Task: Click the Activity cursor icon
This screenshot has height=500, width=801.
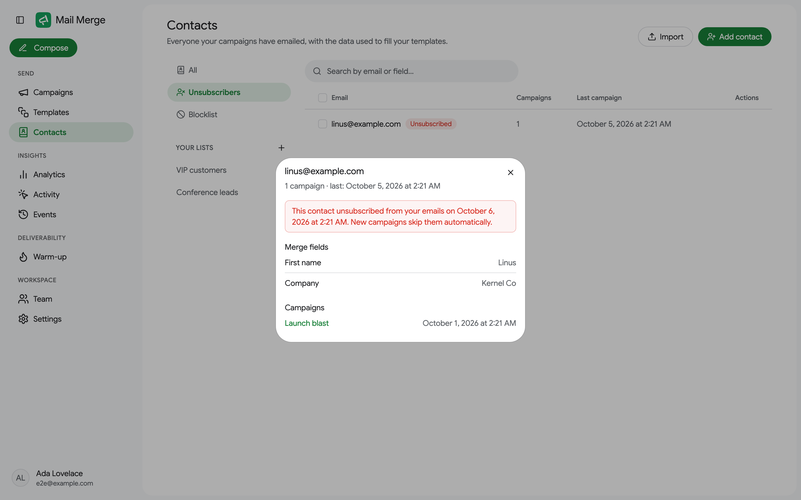Action: [x=23, y=194]
